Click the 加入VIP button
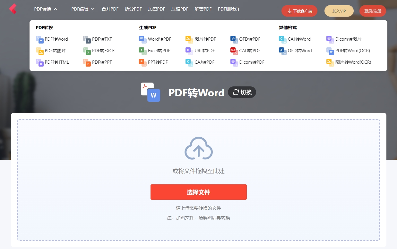The width and height of the screenshot is (397, 249). click(339, 11)
